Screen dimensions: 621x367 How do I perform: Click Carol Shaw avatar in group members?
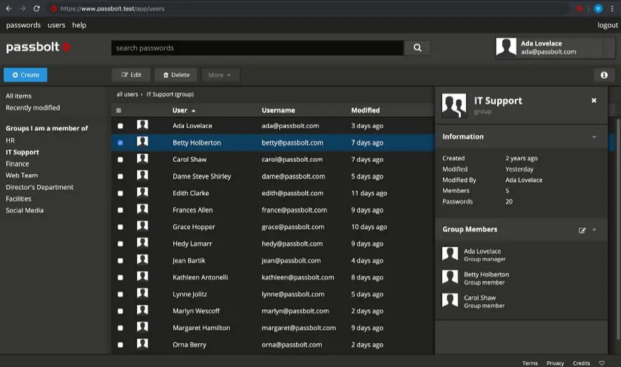click(x=450, y=301)
